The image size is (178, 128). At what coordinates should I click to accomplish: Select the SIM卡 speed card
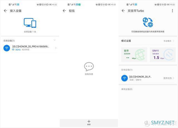pos(163,55)
